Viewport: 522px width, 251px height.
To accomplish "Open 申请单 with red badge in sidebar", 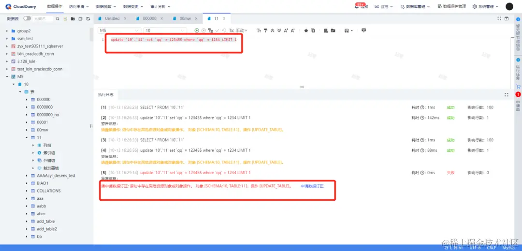I will 518,102.
